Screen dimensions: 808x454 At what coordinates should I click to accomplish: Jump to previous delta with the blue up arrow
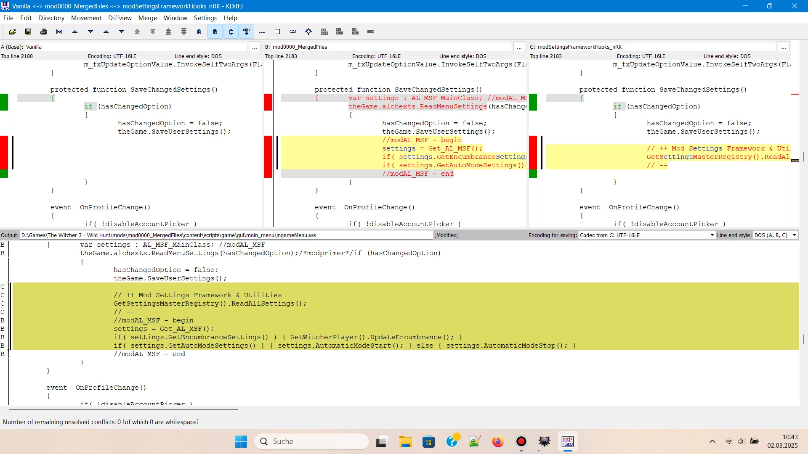point(106,32)
